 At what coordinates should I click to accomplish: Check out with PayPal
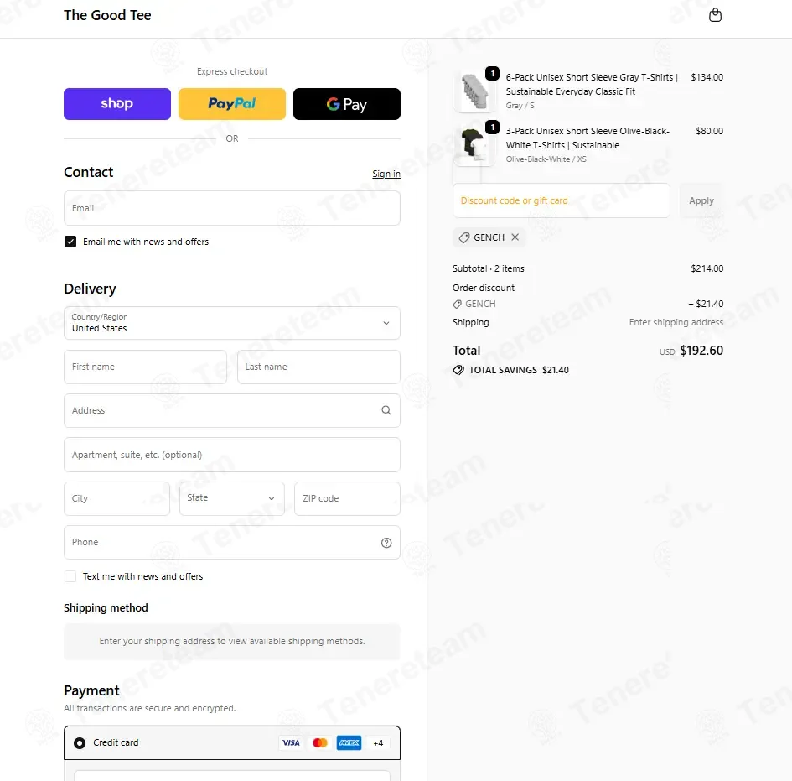tap(232, 104)
